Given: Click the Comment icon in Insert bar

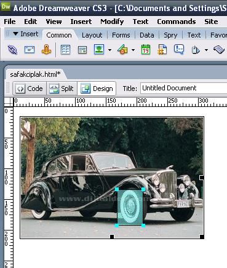Looking at the screenshot, I should 179,49.
